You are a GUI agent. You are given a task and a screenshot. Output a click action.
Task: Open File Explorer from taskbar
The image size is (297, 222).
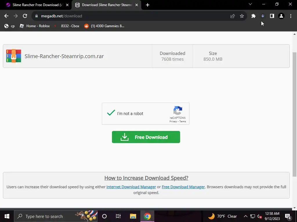[x=133, y=216]
